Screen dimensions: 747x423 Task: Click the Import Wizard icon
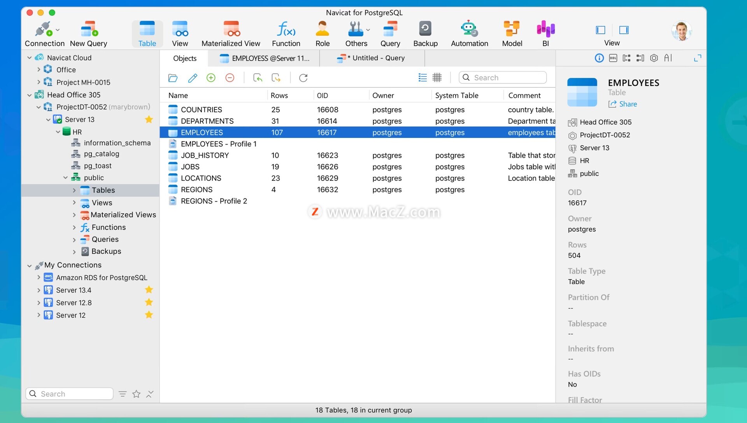[258, 78]
